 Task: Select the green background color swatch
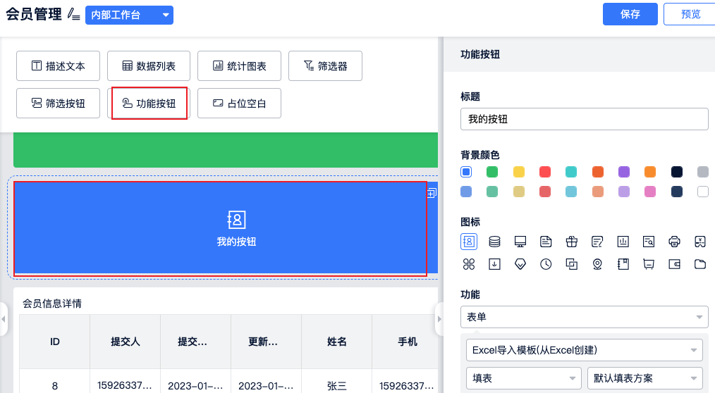(492, 172)
